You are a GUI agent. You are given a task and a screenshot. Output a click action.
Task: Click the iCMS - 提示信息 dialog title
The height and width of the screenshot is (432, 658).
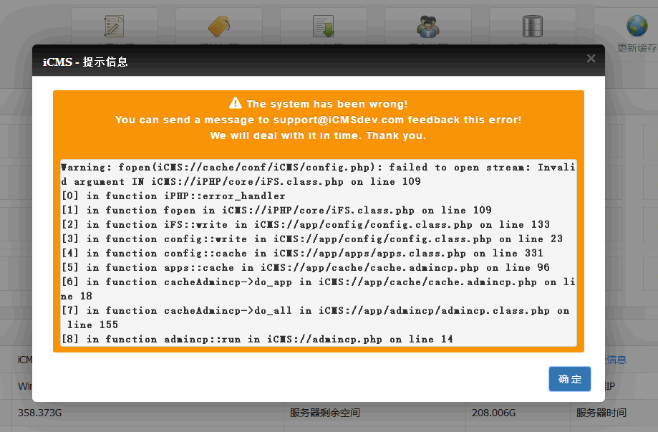tap(85, 62)
